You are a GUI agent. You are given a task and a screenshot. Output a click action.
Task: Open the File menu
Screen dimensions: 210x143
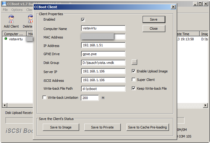[5, 10]
